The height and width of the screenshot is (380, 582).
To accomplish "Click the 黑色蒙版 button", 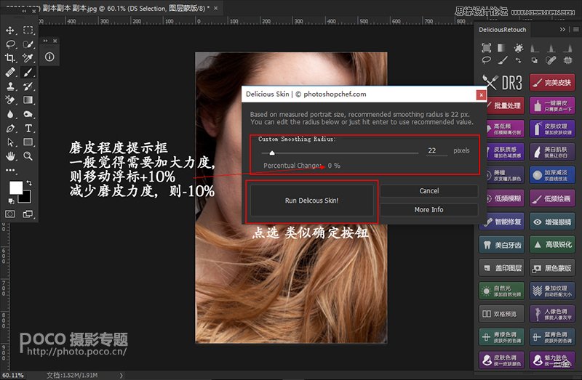I will (x=552, y=268).
